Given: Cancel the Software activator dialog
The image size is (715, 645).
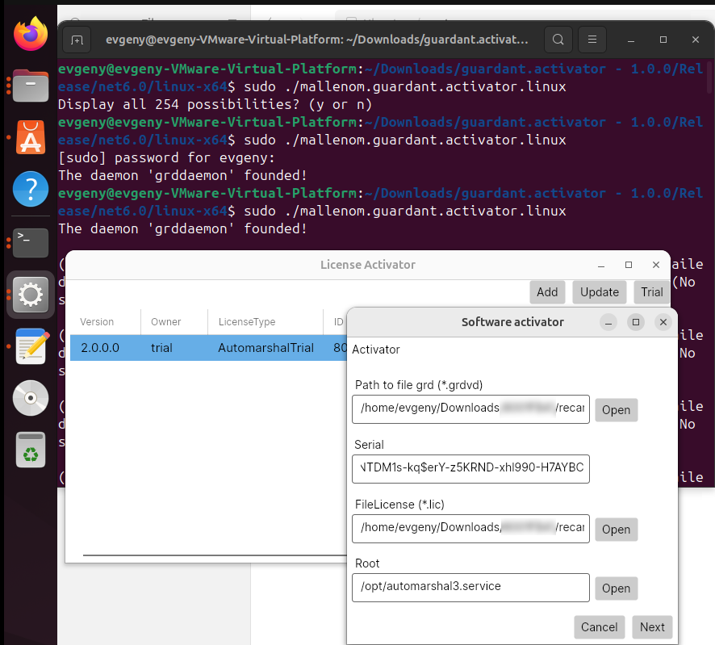Looking at the screenshot, I should (599, 627).
